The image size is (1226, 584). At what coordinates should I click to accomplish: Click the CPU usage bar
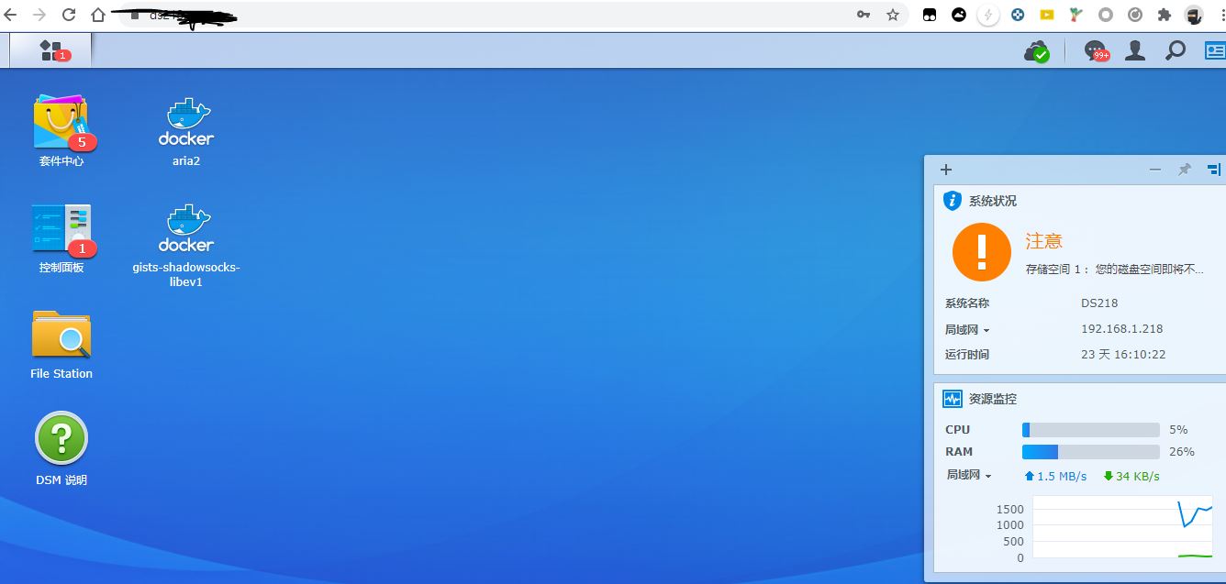(1091, 430)
